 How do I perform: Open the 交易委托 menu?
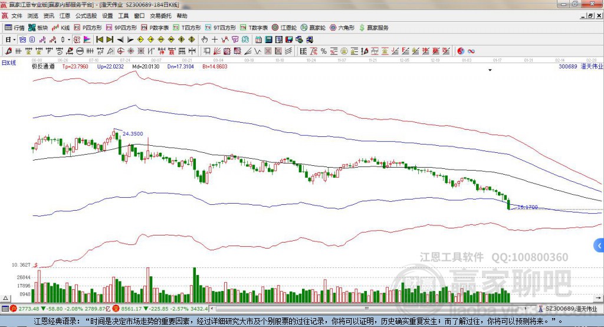point(160,16)
